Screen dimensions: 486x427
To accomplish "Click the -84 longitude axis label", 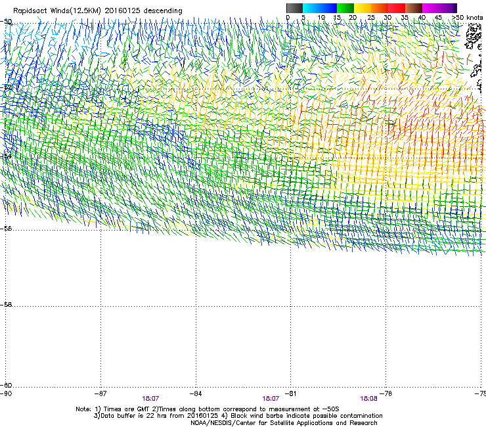I will [x=196, y=393].
